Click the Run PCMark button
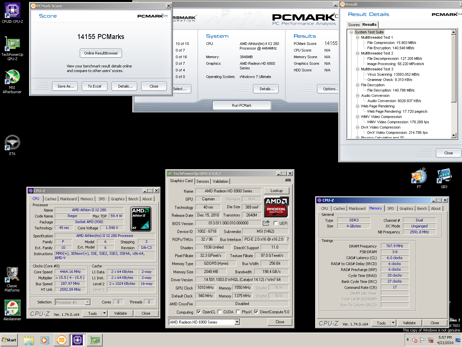This screenshot has width=462, height=347. coord(242,105)
